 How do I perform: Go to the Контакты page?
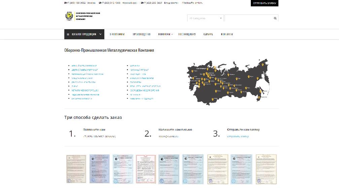point(227,34)
